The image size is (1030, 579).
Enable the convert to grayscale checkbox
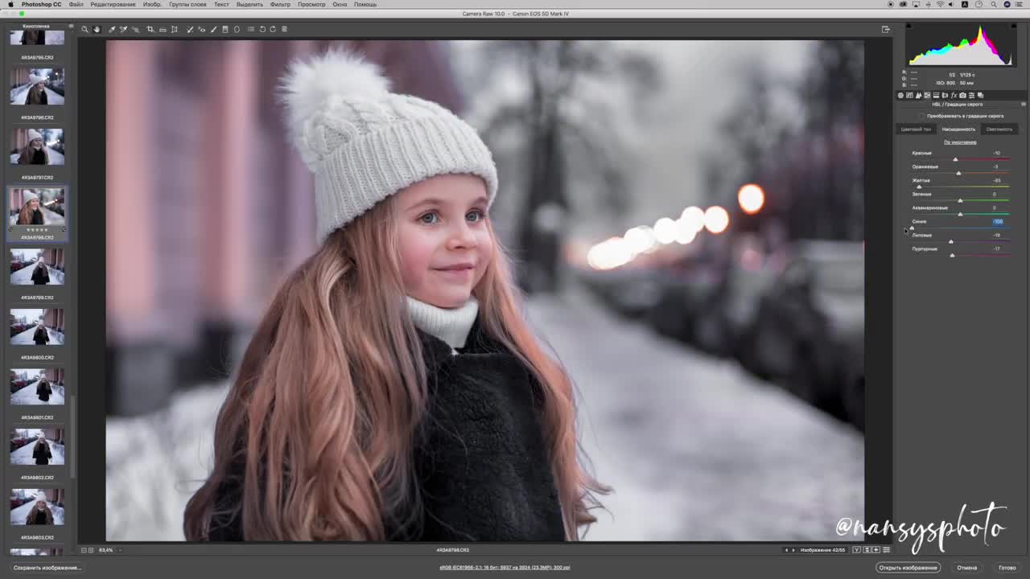pos(921,116)
